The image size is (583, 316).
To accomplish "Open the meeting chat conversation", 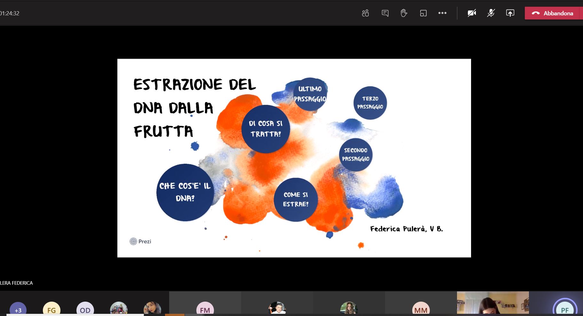I will pos(385,13).
